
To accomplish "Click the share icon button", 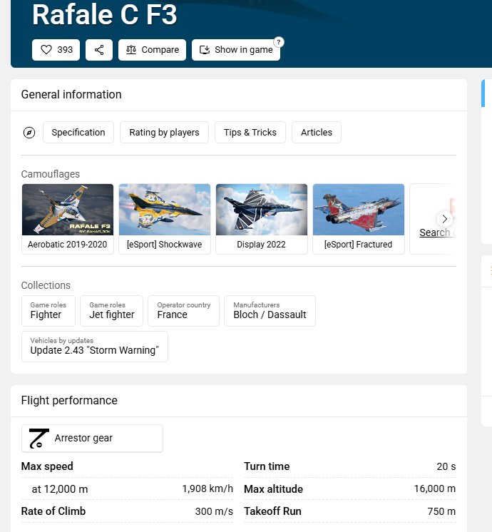I will pyautogui.click(x=99, y=50).
